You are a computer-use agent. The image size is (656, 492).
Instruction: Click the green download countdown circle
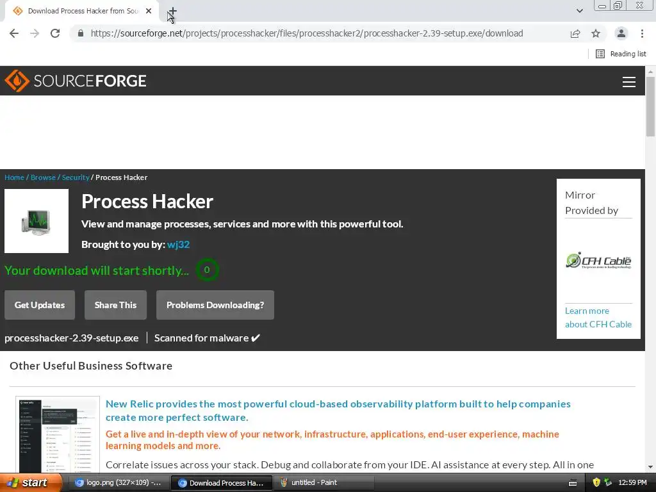coord(207,270)
